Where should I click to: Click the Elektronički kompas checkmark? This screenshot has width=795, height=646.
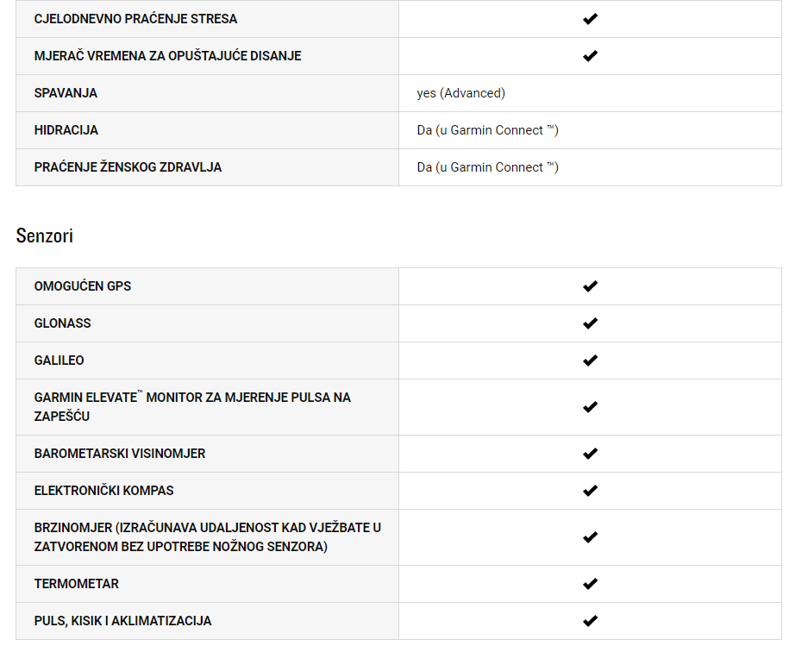[590, 491]
